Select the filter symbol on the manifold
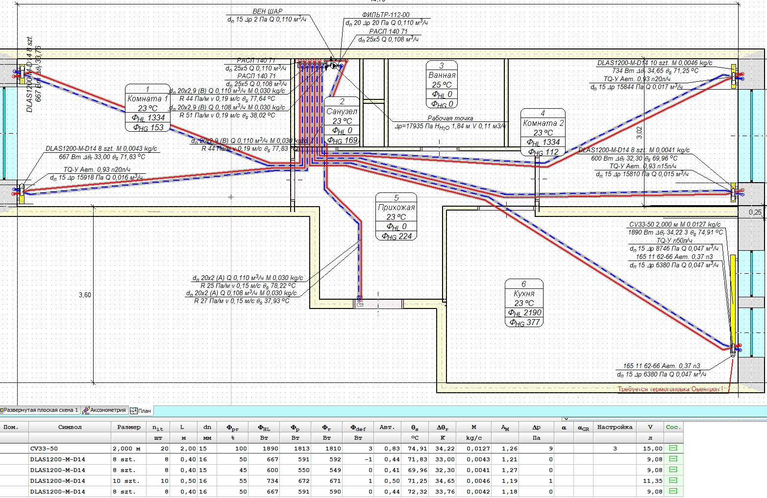The height and width of the screenshot is (498, 767). click(335, 65)
